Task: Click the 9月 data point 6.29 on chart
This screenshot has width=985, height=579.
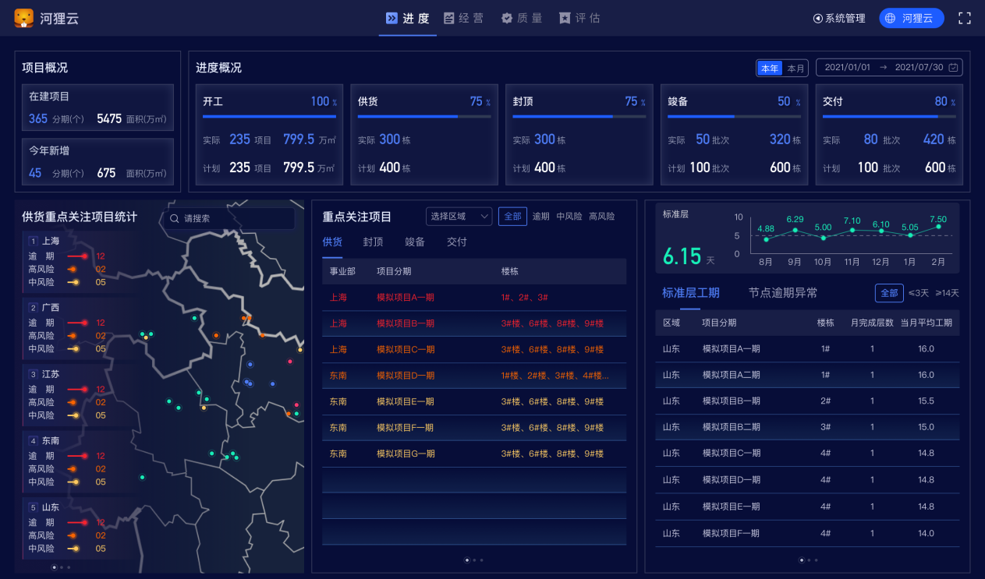Action: point(795,230)
